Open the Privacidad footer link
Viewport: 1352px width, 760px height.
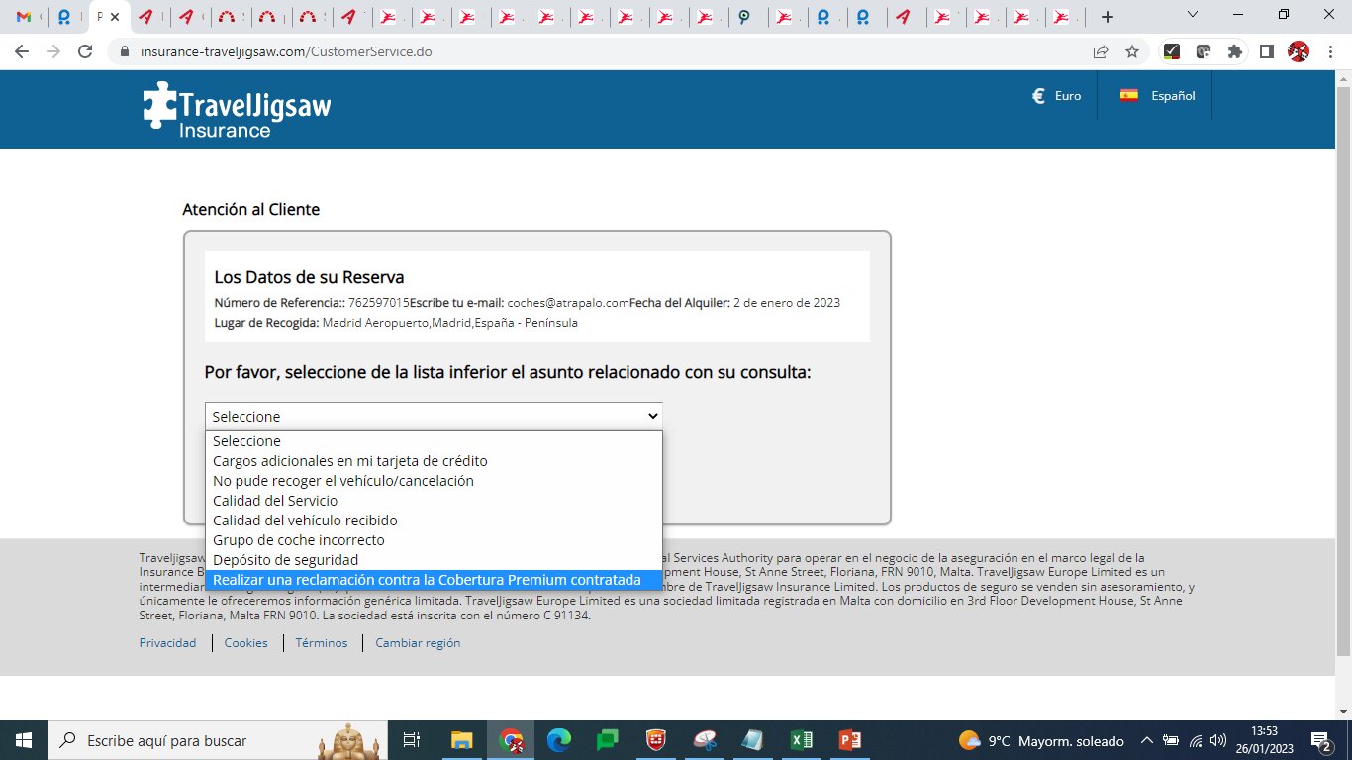click(x=167, y=643)
